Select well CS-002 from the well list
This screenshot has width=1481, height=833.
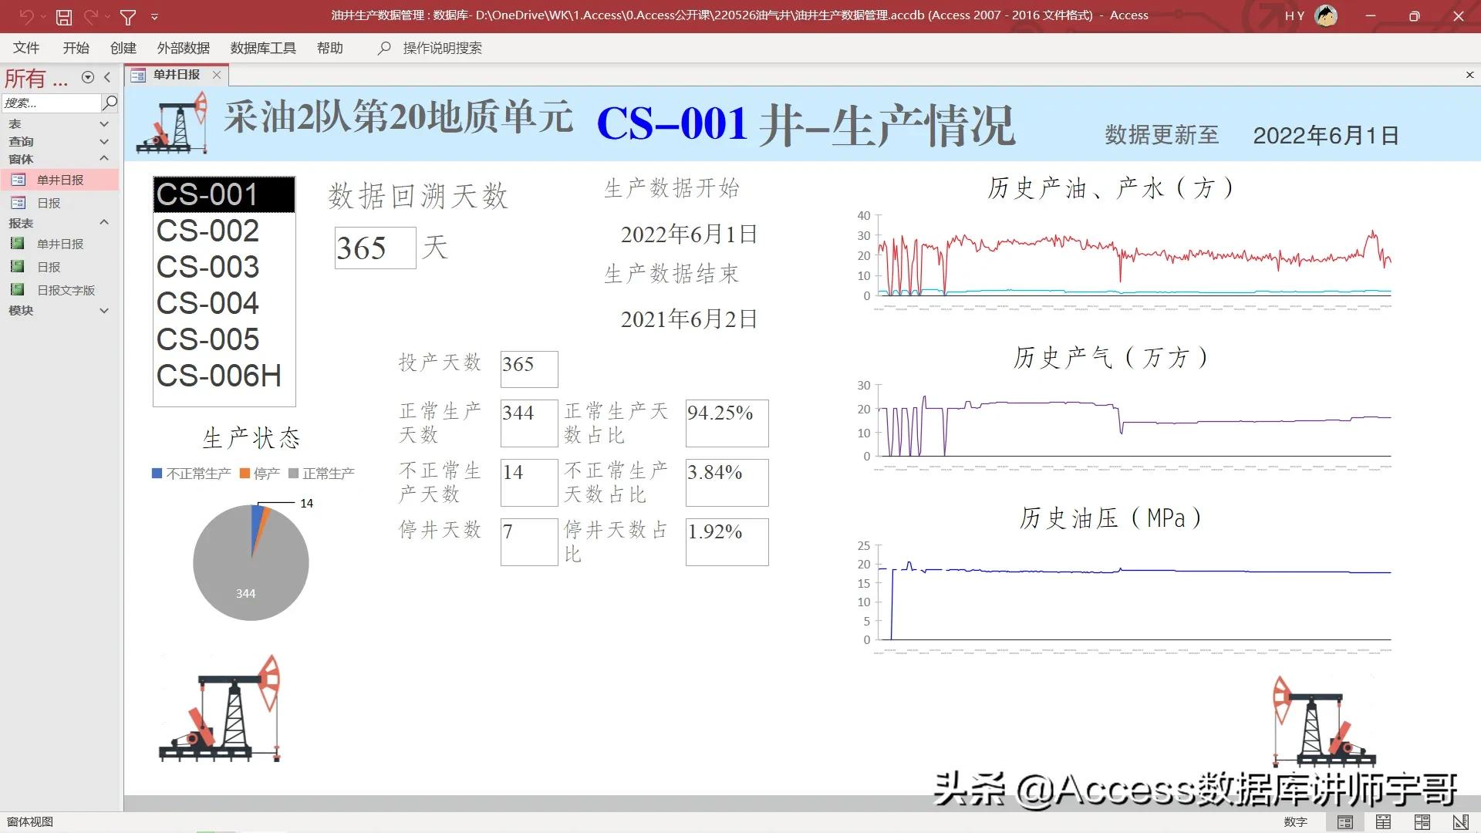pyautogui.click(x=207, y=230)
